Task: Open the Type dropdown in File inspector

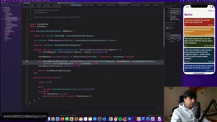Action: (x=176, y=11)
